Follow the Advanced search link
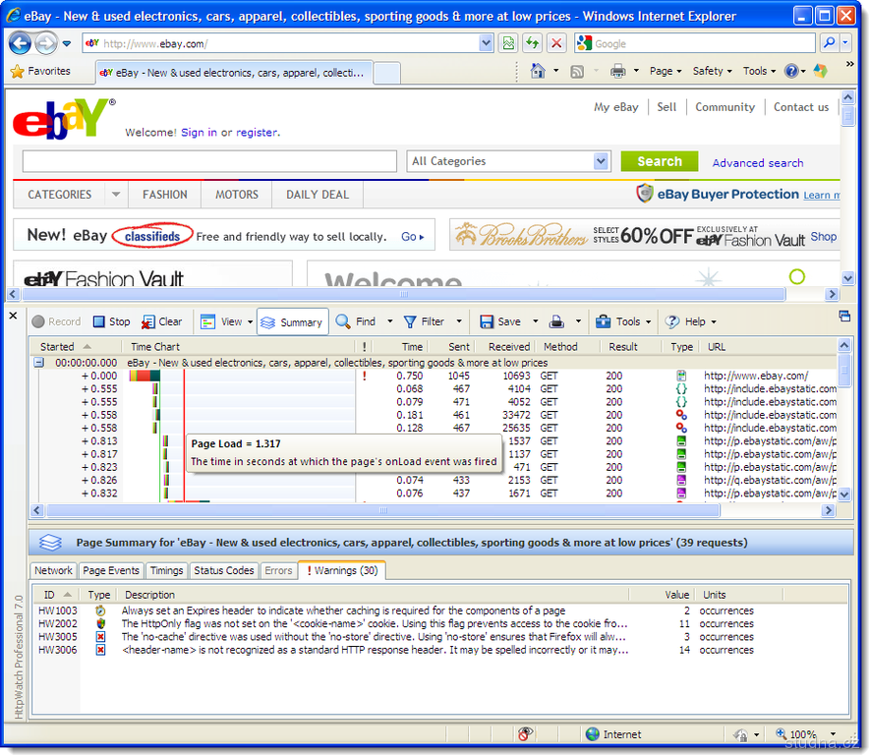869x755 pixels. coord(757,163)
